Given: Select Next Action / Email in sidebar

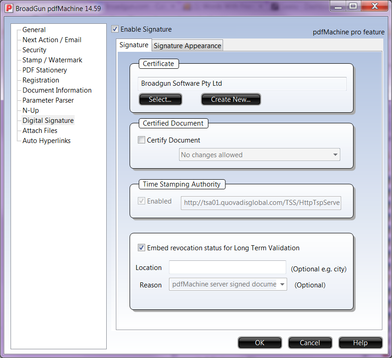Looking at the screenshot, I should (52, 40).
